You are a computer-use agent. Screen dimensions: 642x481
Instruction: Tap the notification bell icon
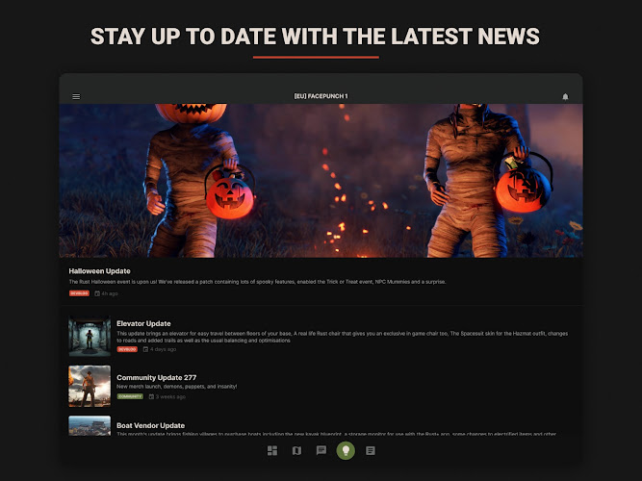tap(565, 96)
